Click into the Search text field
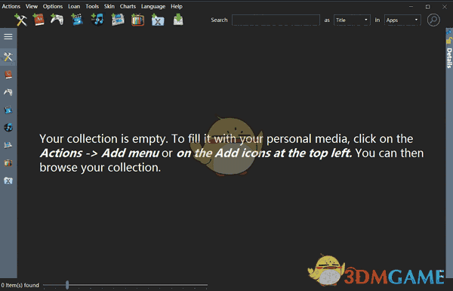The image size is (453, 291). pos(276,20)
